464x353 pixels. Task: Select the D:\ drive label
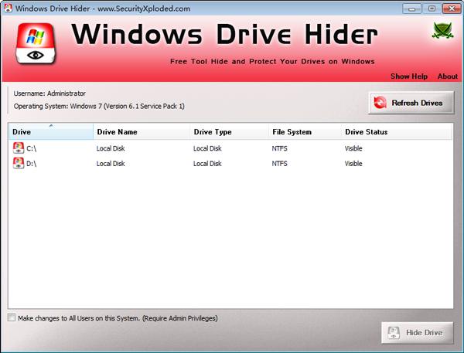32,164
